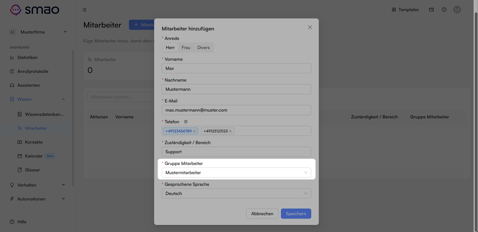Image resolution: width=478 pixels, height=232 pixels.
Task: Open the help question mark icon in header
Action: (x=444, y=10)
